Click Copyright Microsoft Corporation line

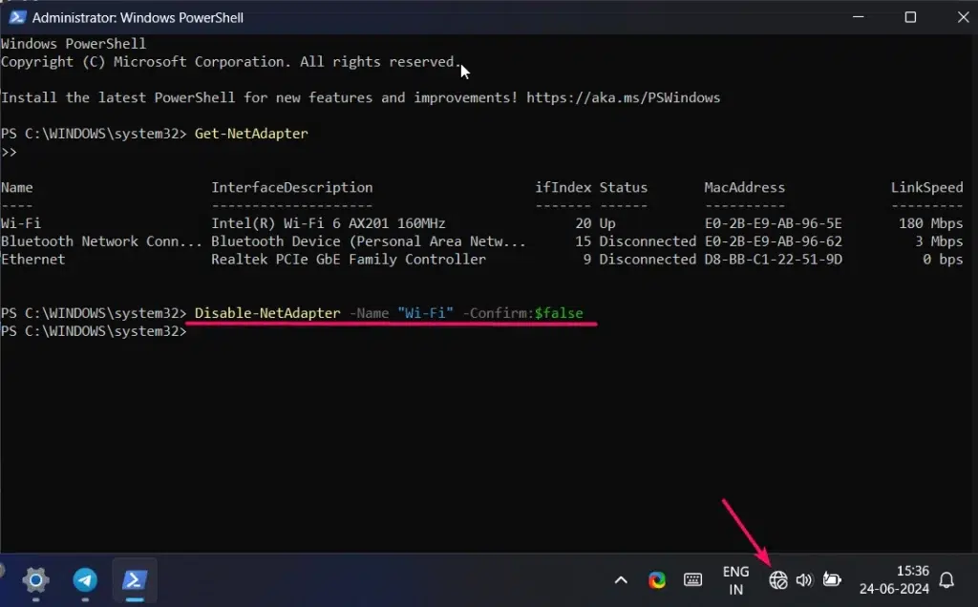[231, 62]
